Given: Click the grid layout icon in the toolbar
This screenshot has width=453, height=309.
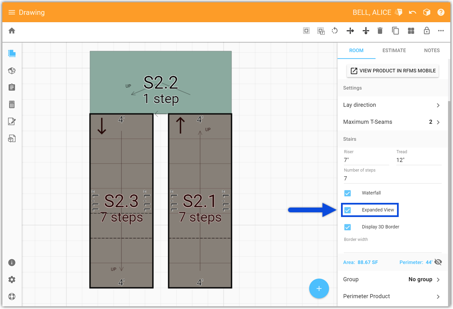Looking at the screenshot, I should tap(411, 31).
